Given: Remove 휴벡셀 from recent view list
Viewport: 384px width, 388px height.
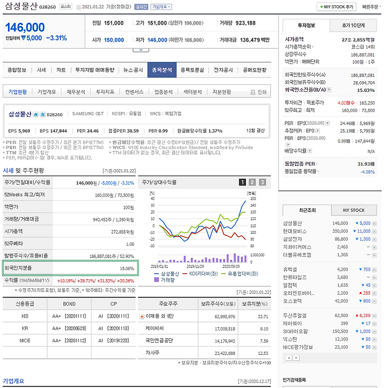Looking at the screenshot, I should (x=374, y=270).
